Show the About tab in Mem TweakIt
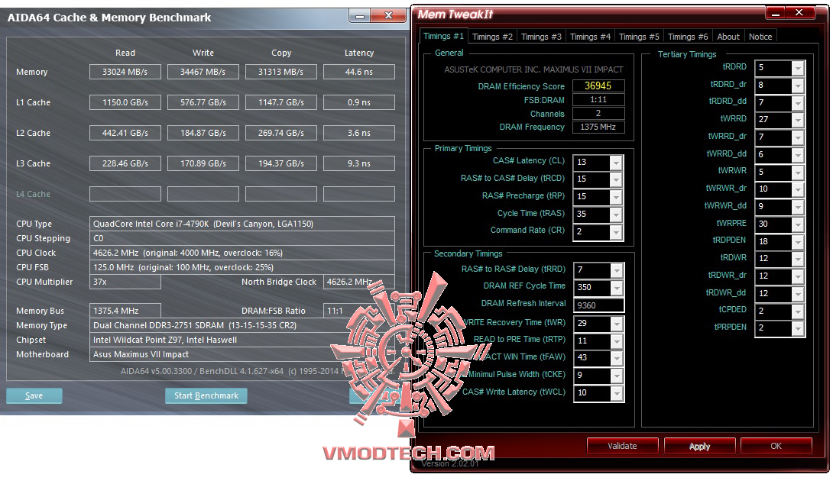This screenshot has width=833, height=484. click(728, 37)
